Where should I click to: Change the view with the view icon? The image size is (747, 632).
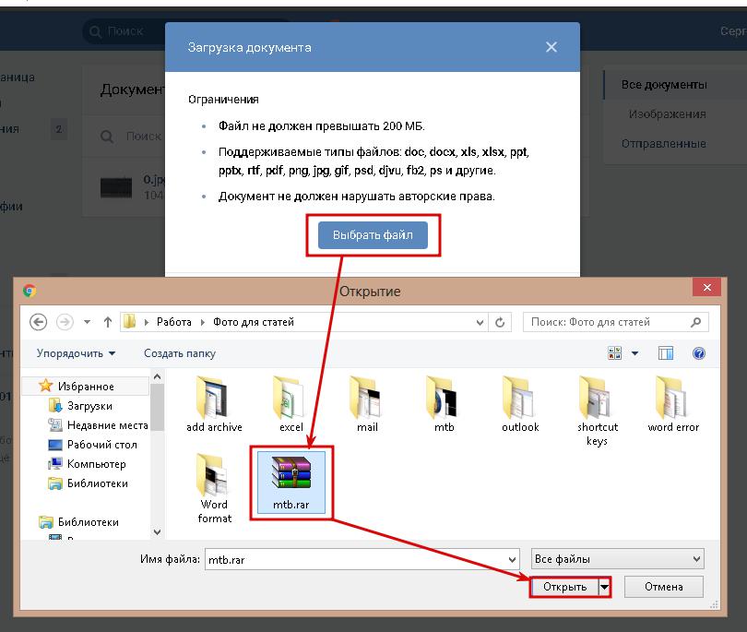click(614, 353)
